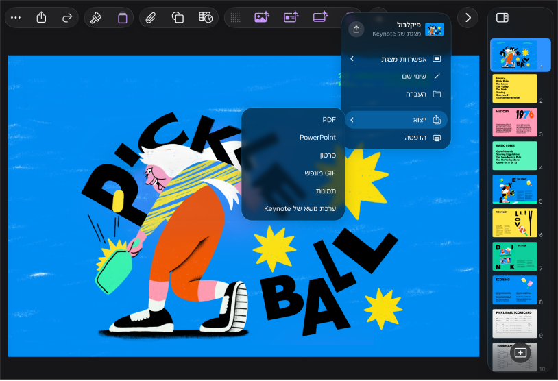Toggle the slide navigator sidebar icon
Screen dimensions: 558x381
pos(502,17)
